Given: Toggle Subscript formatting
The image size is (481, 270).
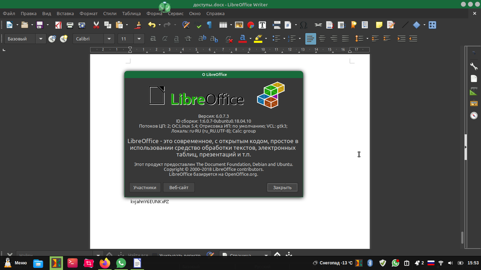Looking at the screenshot, I should tap(214, 39).
